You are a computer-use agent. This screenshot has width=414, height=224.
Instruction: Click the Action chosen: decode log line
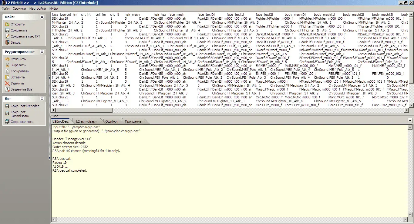tap(69, 143)
